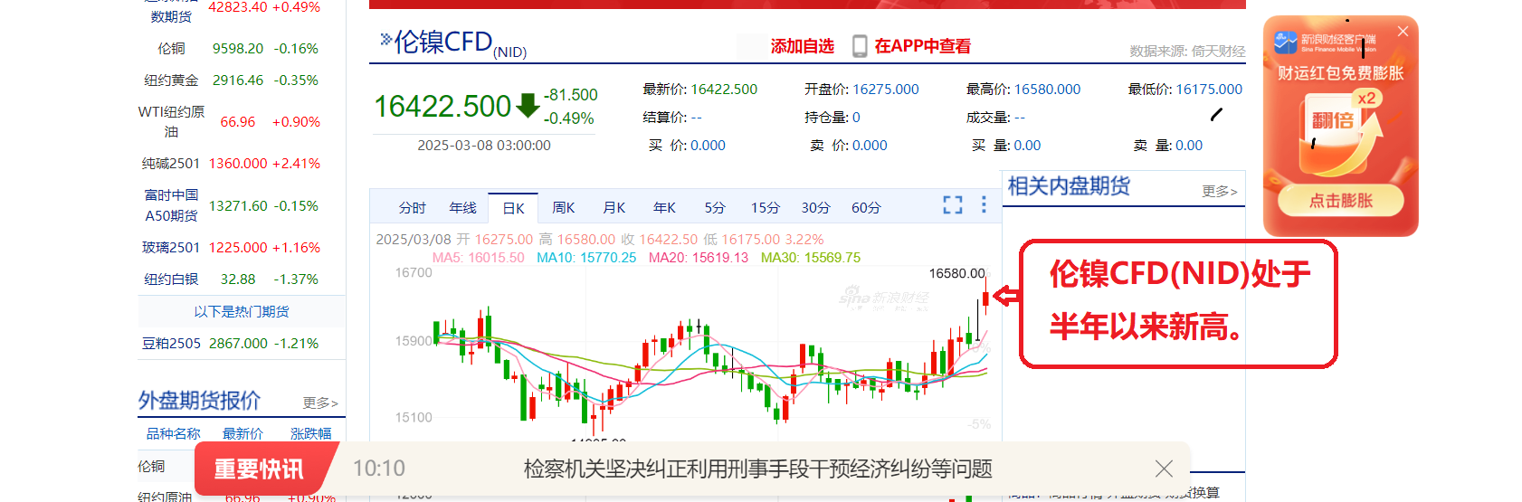Image resolution: width=1522 pixels, height=502 pixels.
Task: Switch to the 15分 chart tab
Action: pyautogui.click(x=765, y=208)
